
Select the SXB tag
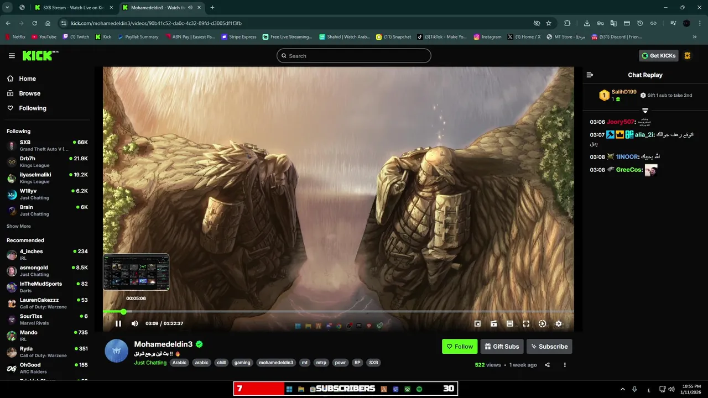[373, 363]
